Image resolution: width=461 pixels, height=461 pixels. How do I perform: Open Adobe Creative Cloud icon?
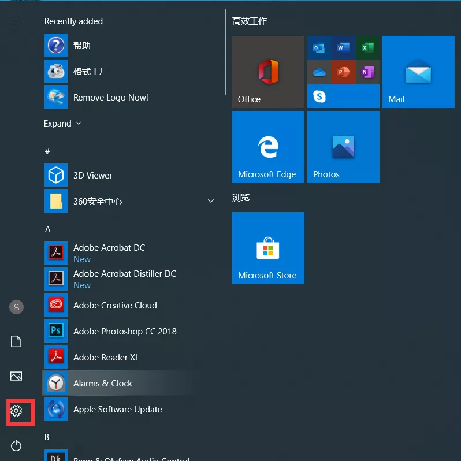point(56,305)
